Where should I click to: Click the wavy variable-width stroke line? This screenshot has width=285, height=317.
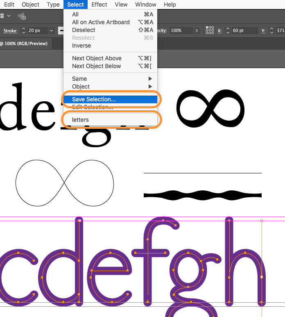(203, 195)
